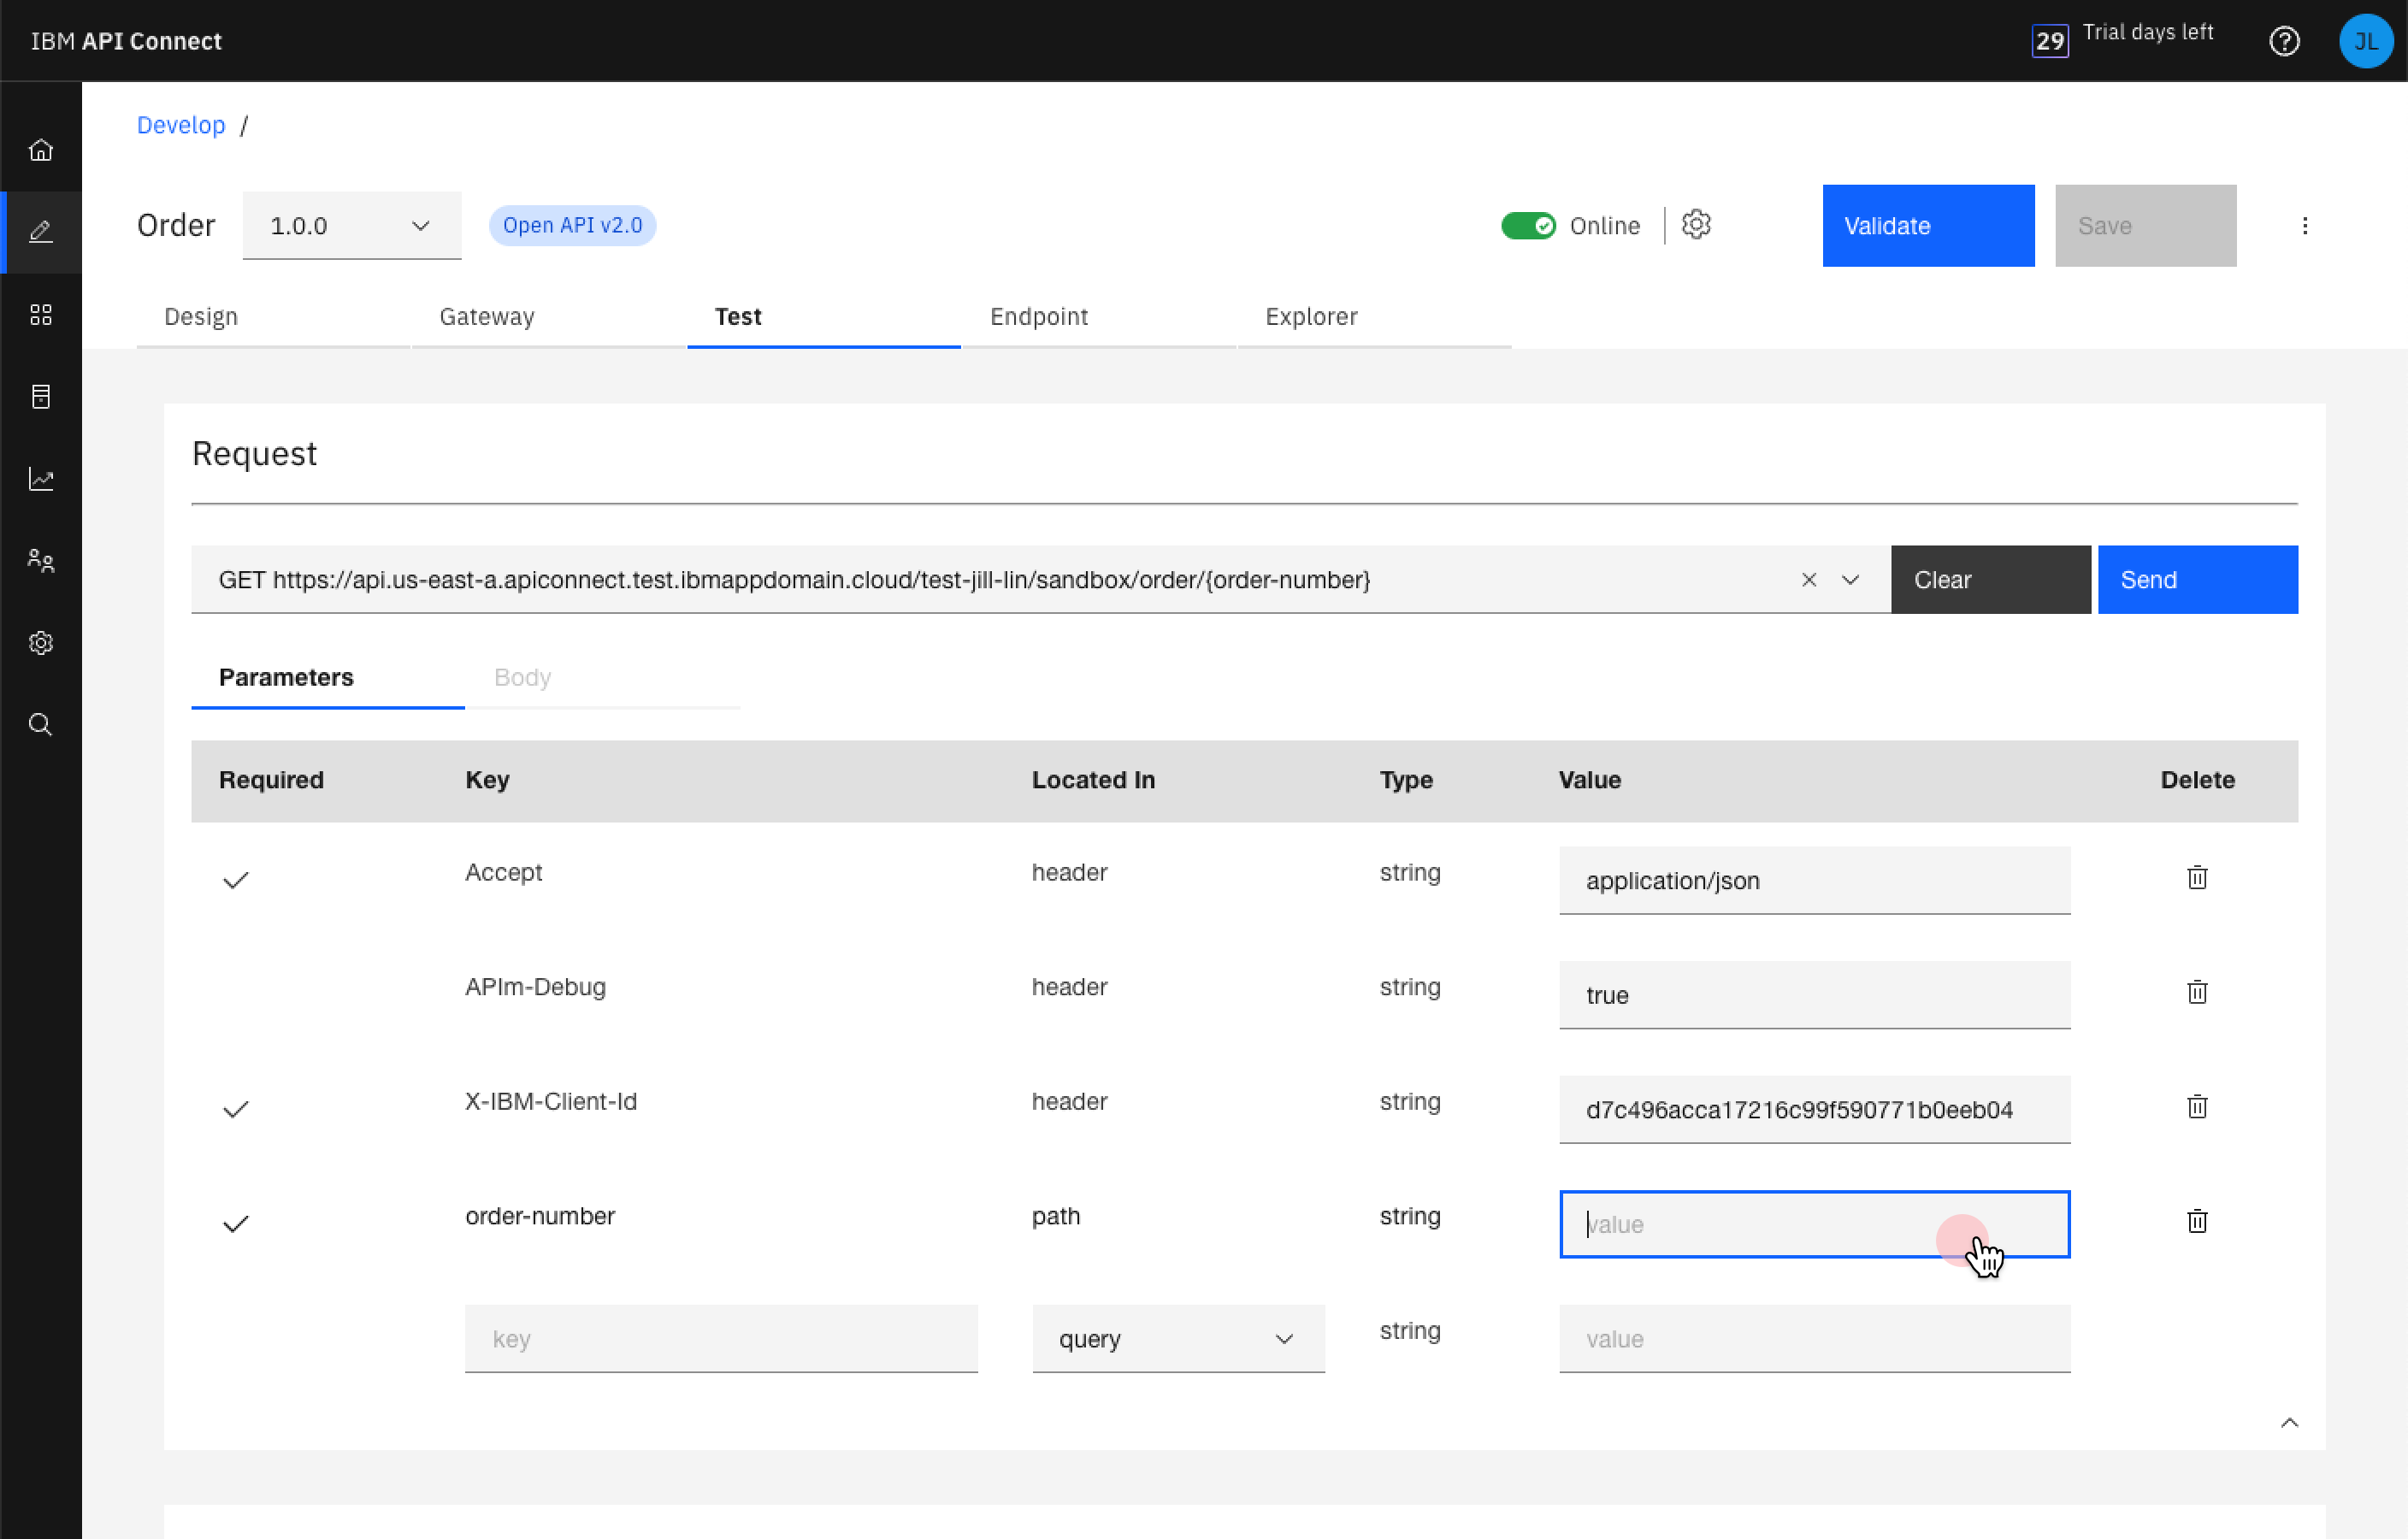The height and width of the screenshot is (1539, 2408).
Task: Toggle the Online switch off
Action: [1527, 226]
